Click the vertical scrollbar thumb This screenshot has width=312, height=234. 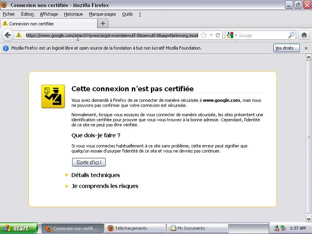(308, 137)
